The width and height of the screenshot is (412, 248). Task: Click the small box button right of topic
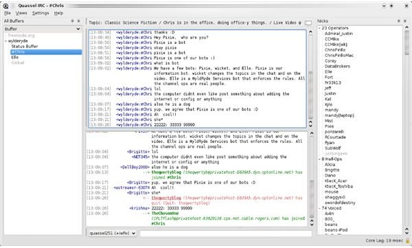point(308,23)
